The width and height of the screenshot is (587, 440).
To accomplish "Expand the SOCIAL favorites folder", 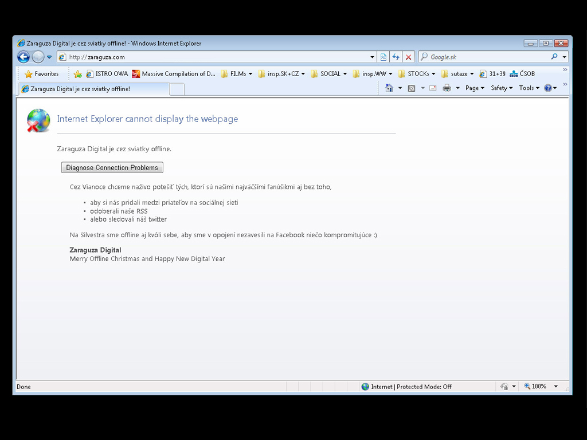I will pyautogui.click(x=328, y=74).
